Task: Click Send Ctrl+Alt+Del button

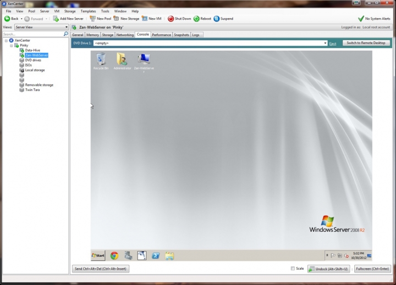Action: click(x=101, y=269)
